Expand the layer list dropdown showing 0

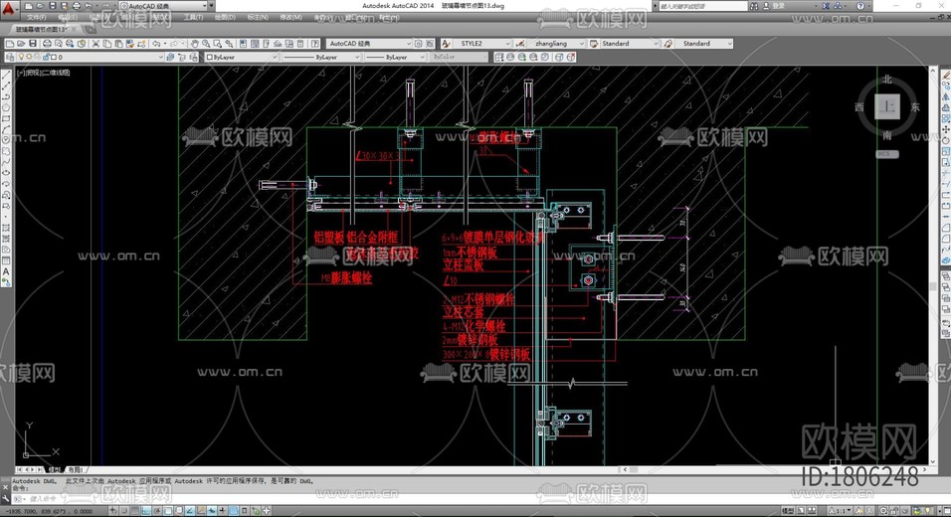161,57
